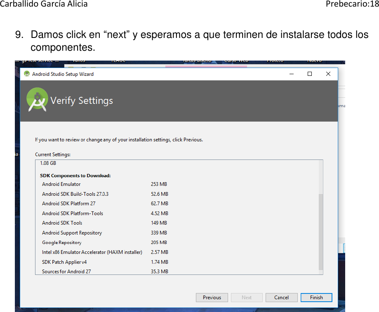Image resolution: width=379 pixels, height=312 pixels.
Task: Select the Intel x86 Emulator Accelerator row
Action: 105,252
